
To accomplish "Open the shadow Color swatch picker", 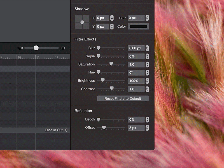I will [x=139, y=27].
